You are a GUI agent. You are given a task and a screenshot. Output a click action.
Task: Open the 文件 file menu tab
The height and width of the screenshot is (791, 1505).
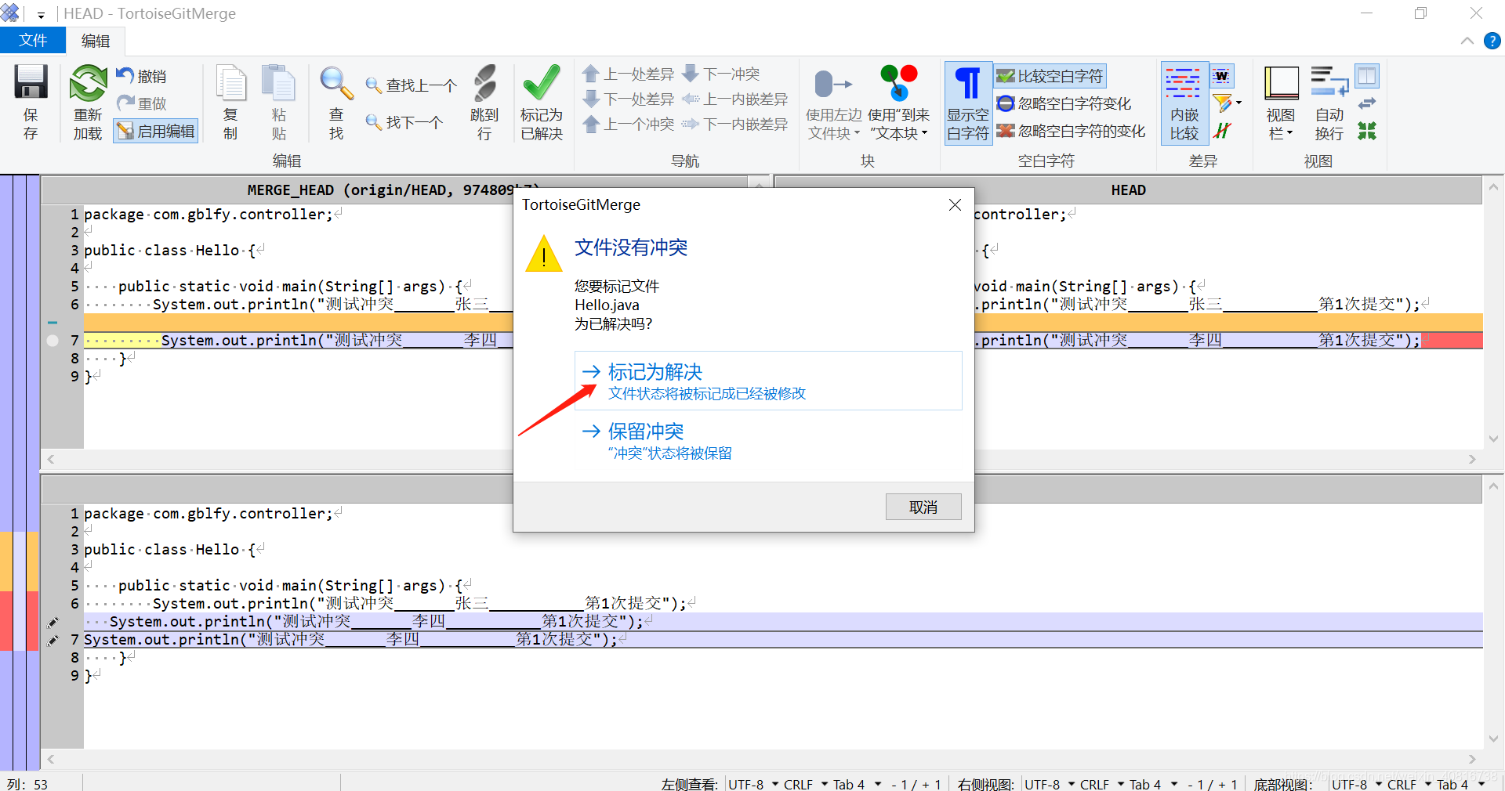coord(33,41)
